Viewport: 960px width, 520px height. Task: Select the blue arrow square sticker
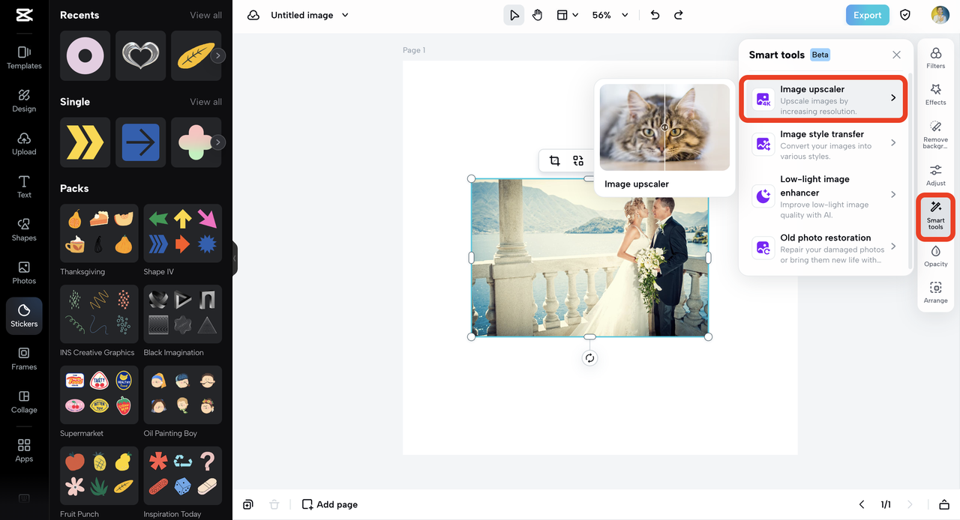pyautogui.click(x=140, y=142)
